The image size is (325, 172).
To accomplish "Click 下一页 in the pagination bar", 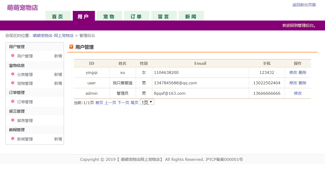I will [x=123, y=103].
